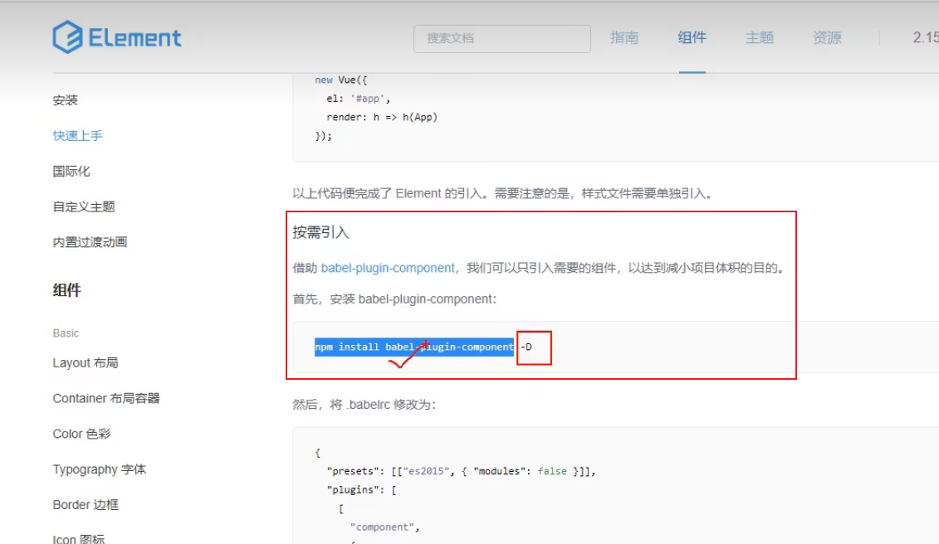Open the version 2.15 dropdown
The width and height of the screenshot is (939, 544).
(x=926, y=37)
